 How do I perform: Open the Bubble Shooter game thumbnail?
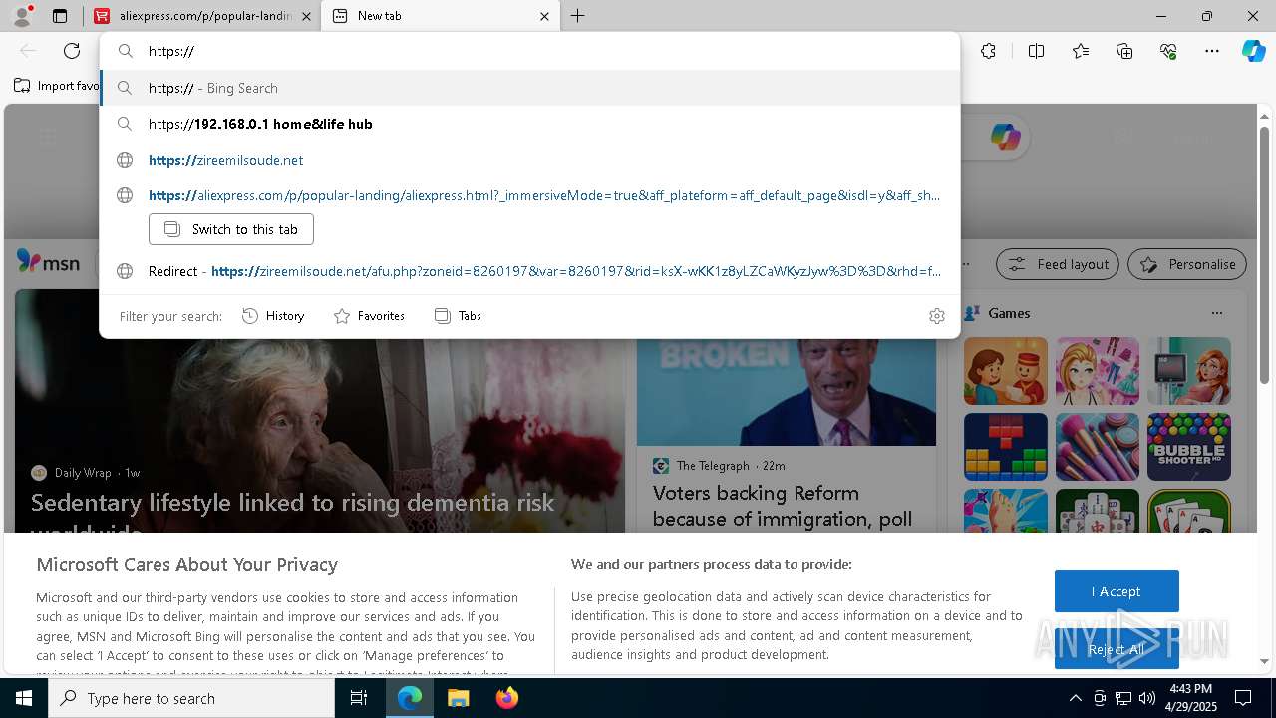pyautogui.click(x=1189, y=447)
